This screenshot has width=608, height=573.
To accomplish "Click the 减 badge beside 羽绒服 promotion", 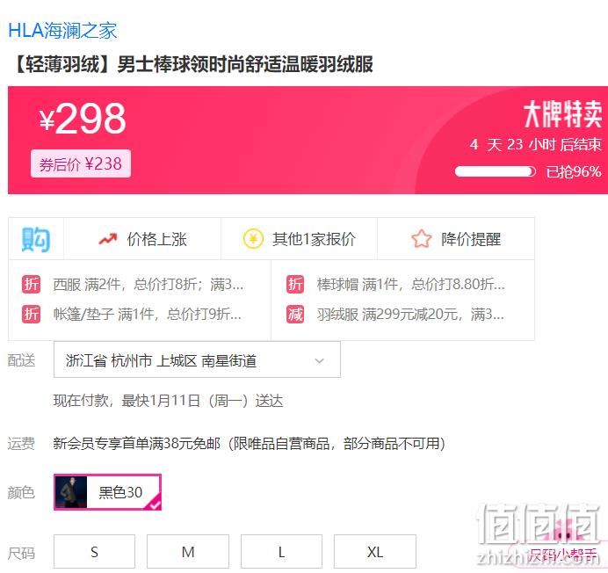I will (295, 314).
